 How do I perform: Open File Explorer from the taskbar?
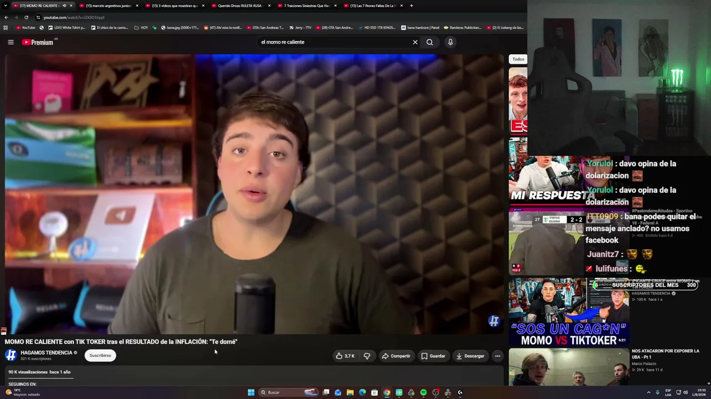click(x=350, y=392)
